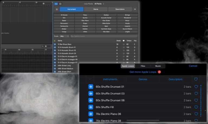Adjust the horizontal zoom slider above lower ruler

pyautogui.click(x=48, y=46)
